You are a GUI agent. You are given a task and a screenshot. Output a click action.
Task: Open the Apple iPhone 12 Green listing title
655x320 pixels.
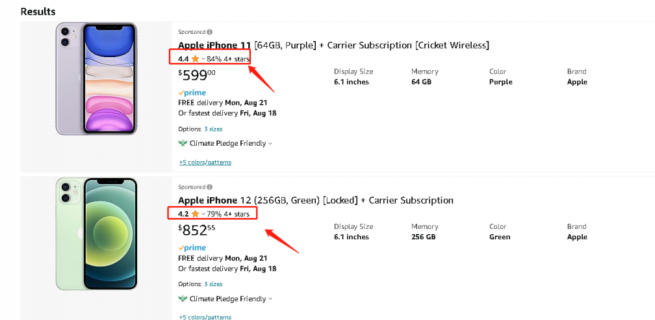(316, 200)
